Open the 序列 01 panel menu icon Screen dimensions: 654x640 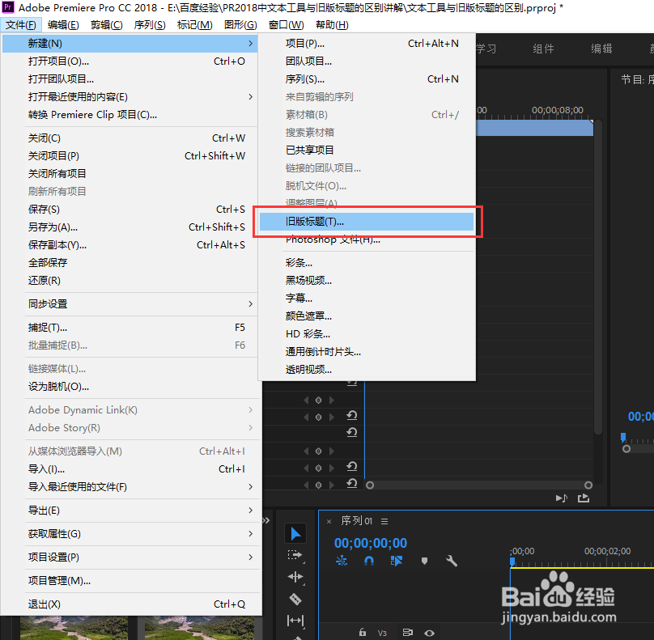[384, 521]
